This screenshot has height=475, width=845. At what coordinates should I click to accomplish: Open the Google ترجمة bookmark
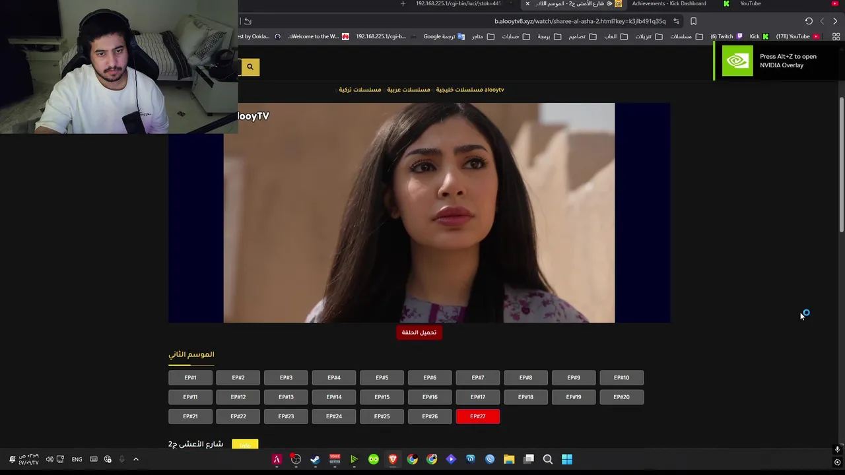pos(444,36)
